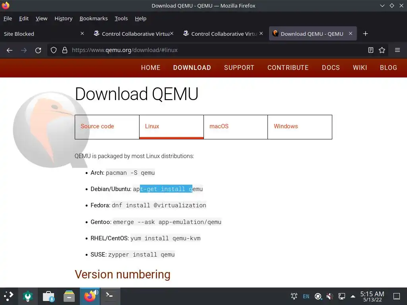This screenshot has height=305, width=407.
Task: Open BLOG link in navigation
Action: coord(388,68)
